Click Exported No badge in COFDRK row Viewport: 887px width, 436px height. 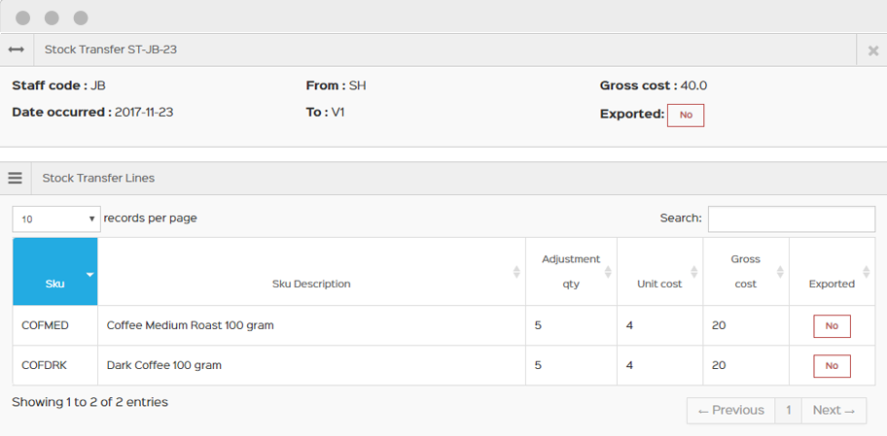point(833,365)
